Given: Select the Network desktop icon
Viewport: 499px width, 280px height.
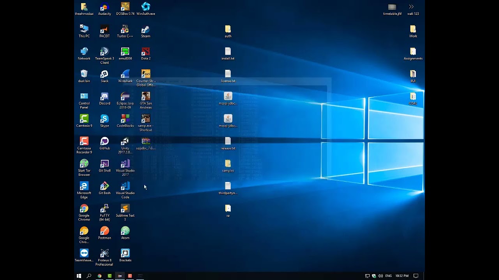Looking at the screenshot, I should coord(84,54).
